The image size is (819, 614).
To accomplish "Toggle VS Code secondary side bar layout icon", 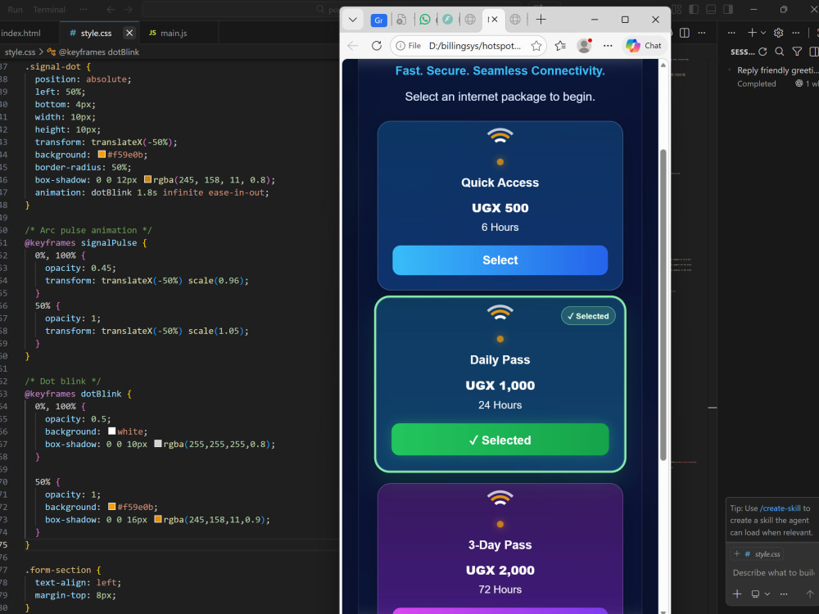I will point(728,9).
